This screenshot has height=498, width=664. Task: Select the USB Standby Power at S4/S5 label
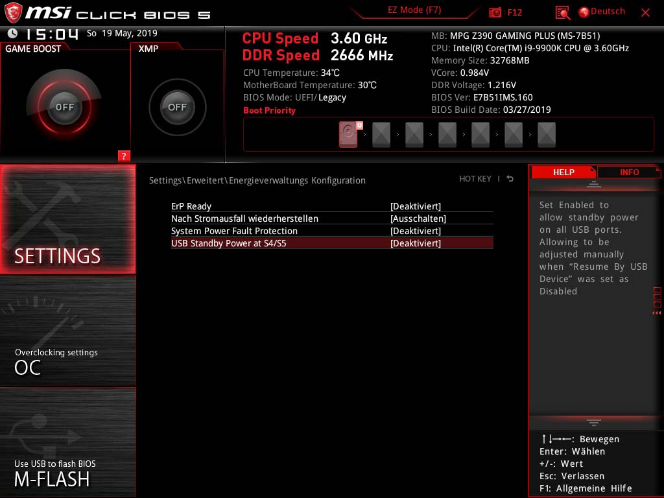pos(229,243)
